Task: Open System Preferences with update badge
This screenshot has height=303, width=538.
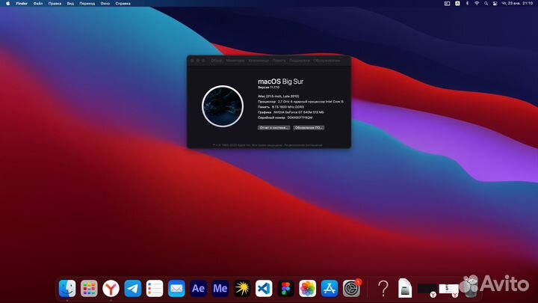Action: (351, 288)
